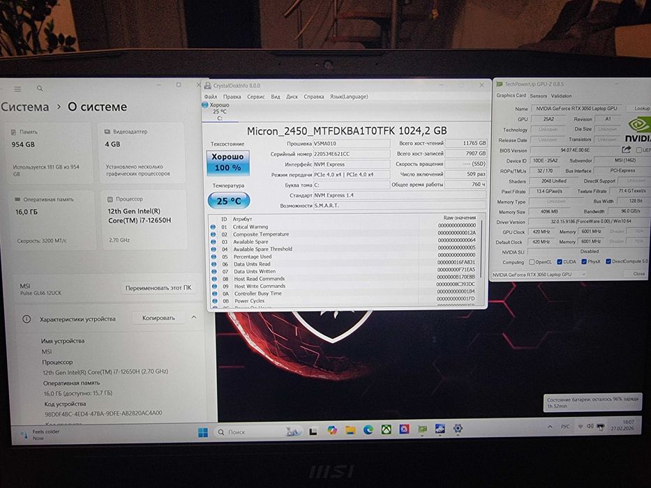Click the NVIDIA logo in GPU-Z

coord(639,130)
